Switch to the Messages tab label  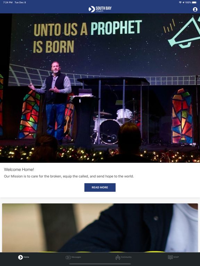coord(76,257)
